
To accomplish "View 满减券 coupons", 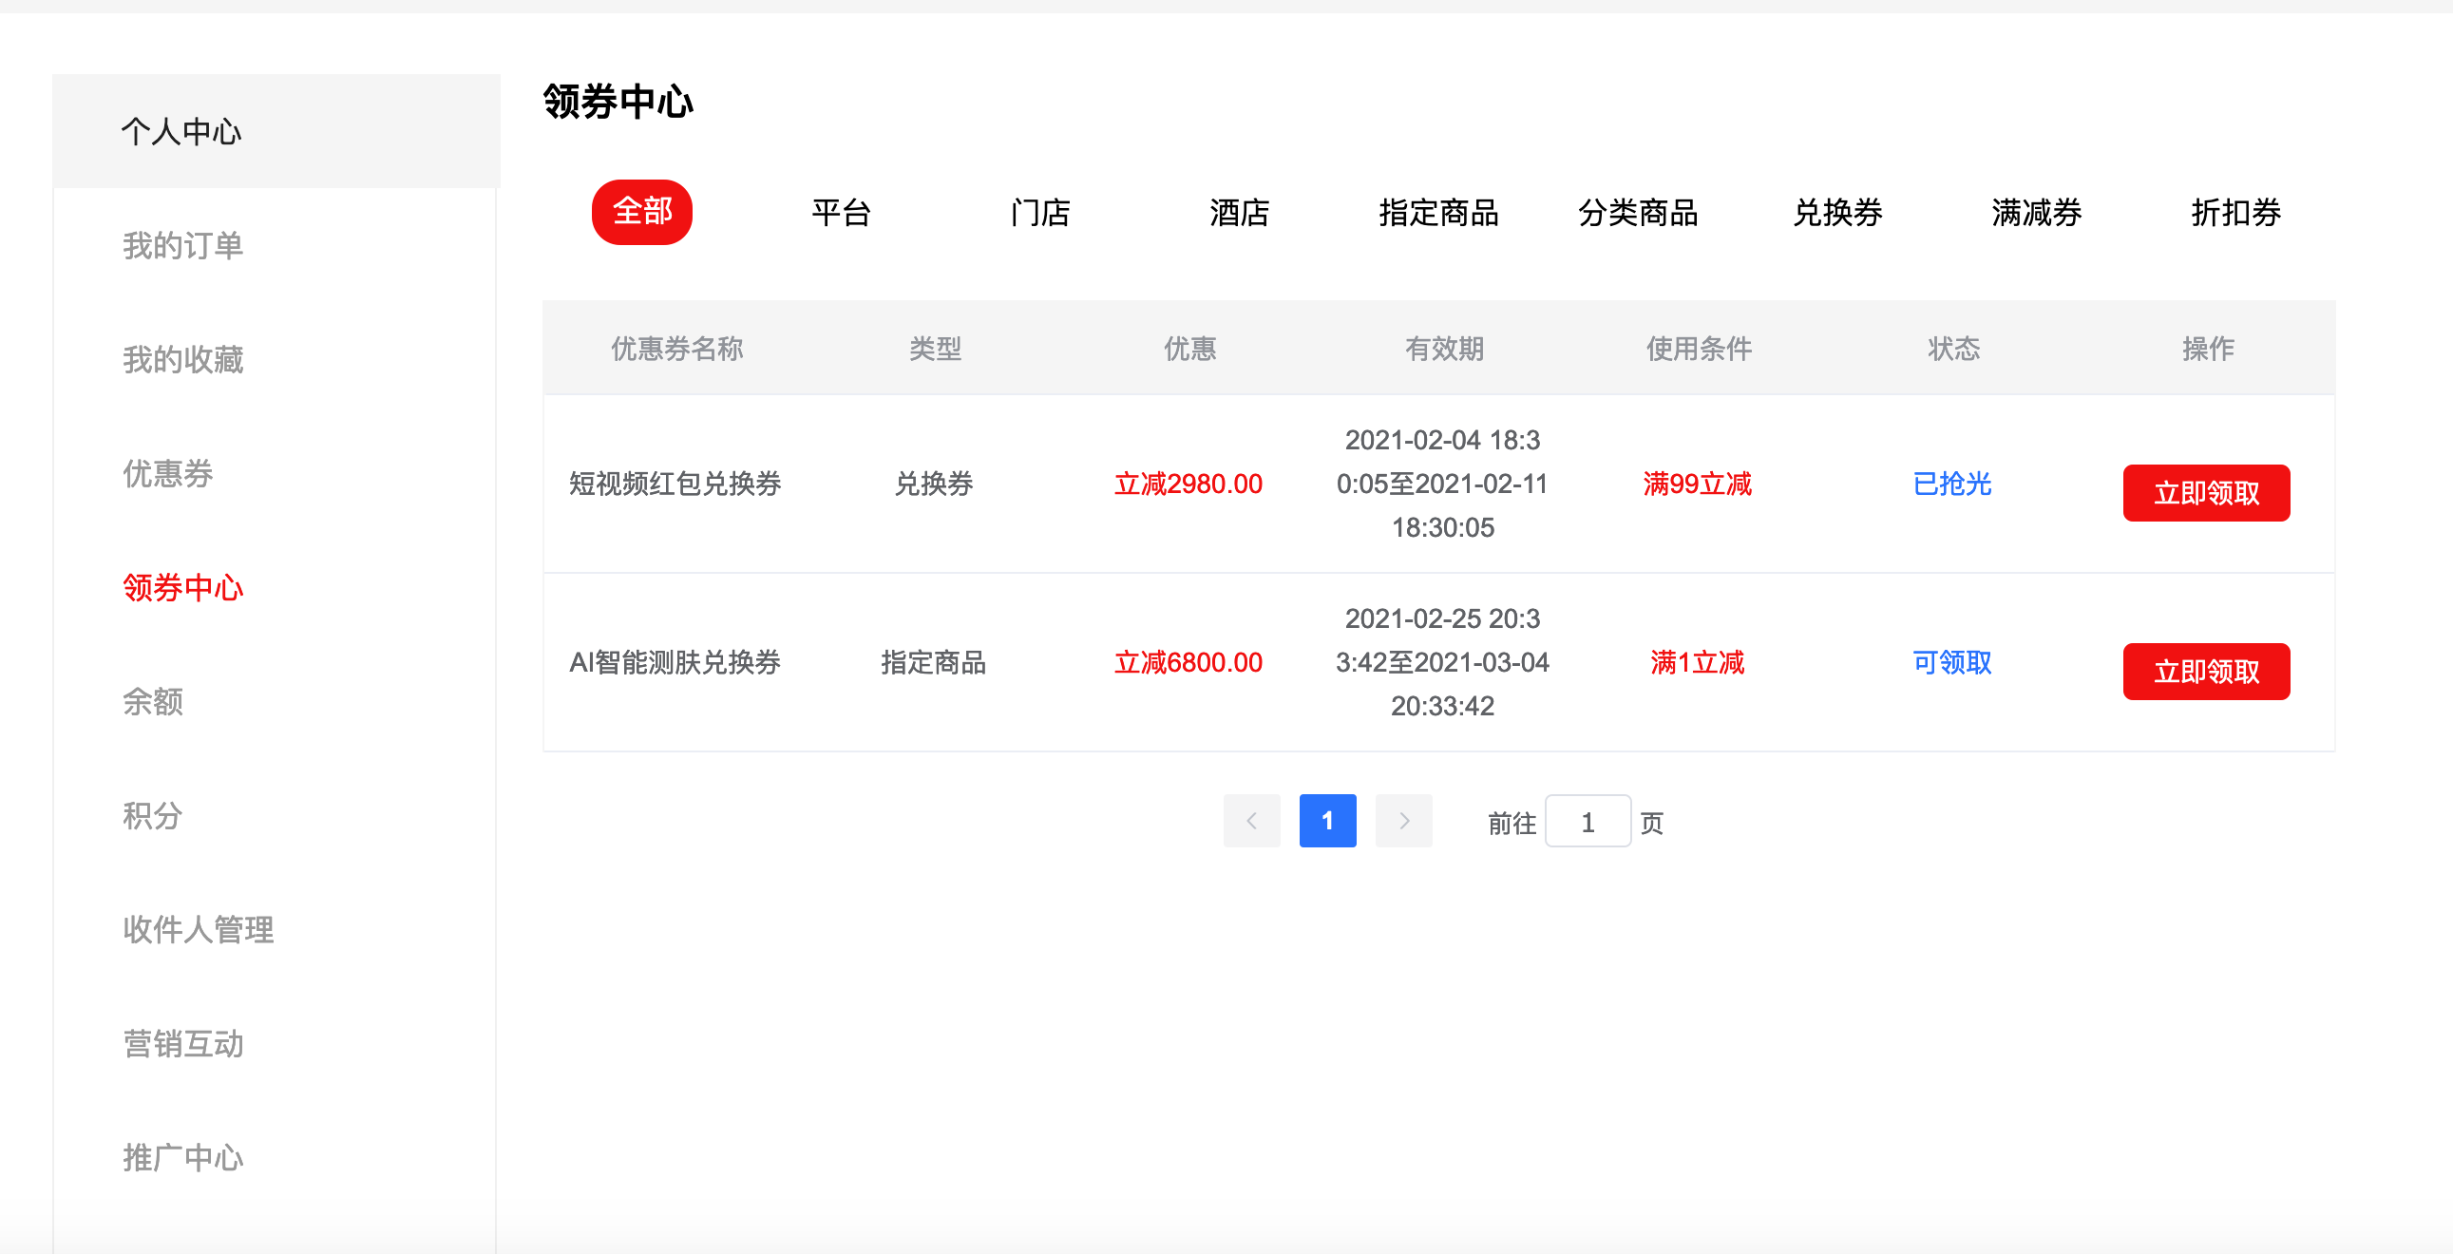I will coord(2036,212).
